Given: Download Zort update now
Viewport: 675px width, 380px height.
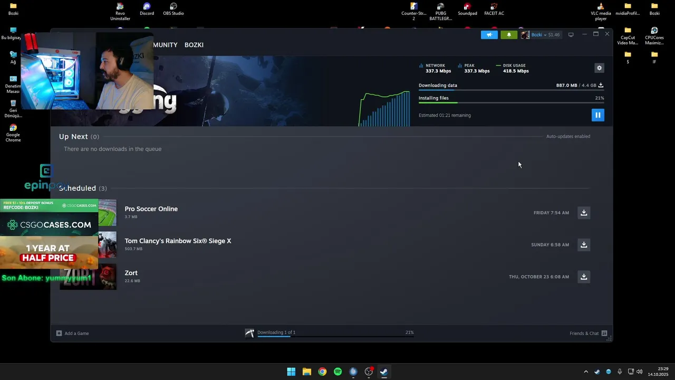Looking at the screenshot, I should click(x=584, y=277).
